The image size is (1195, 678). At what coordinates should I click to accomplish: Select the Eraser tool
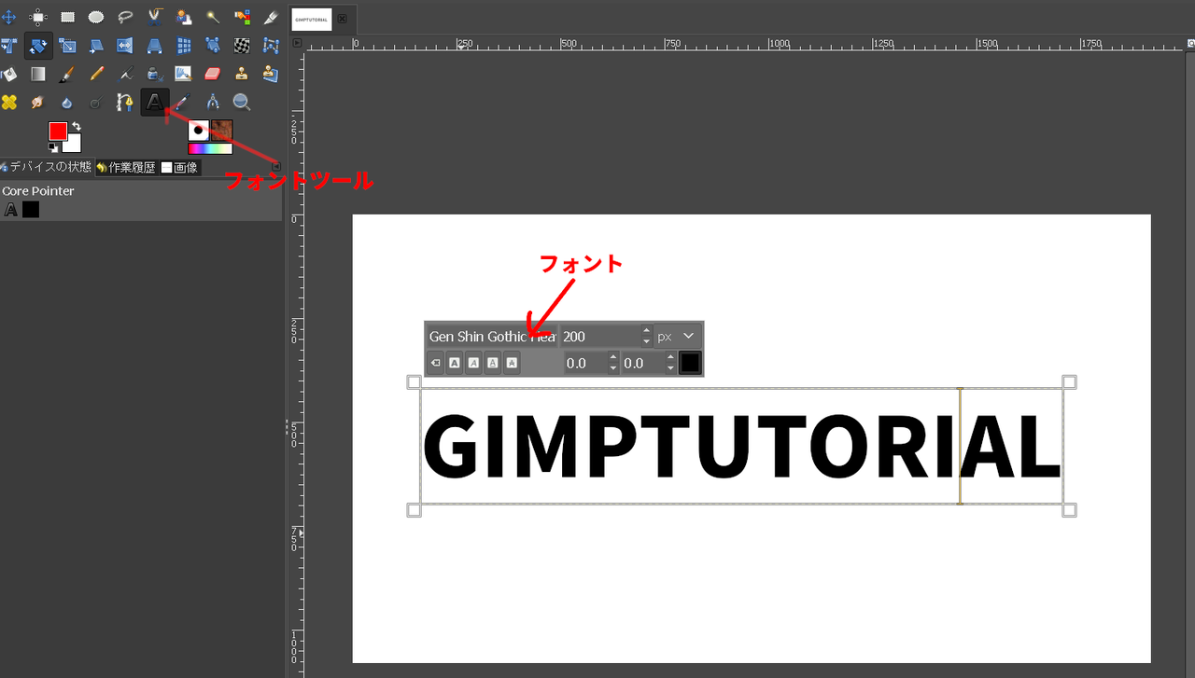pos(212,74)
